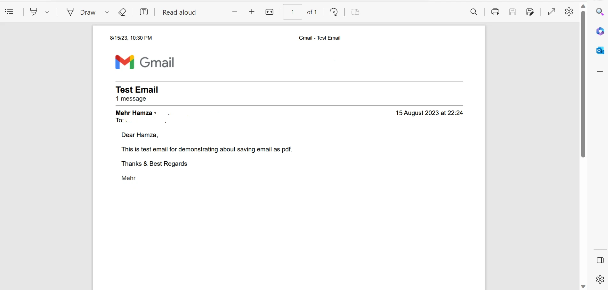Click the Save icon
The height and width of the screenshot is (290, 608).
pyautogui.click(x=513, y=12)
